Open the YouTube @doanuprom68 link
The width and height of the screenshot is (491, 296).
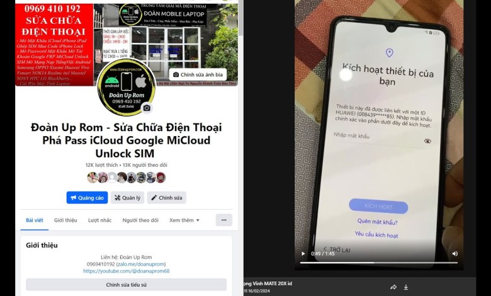point(126,271)
